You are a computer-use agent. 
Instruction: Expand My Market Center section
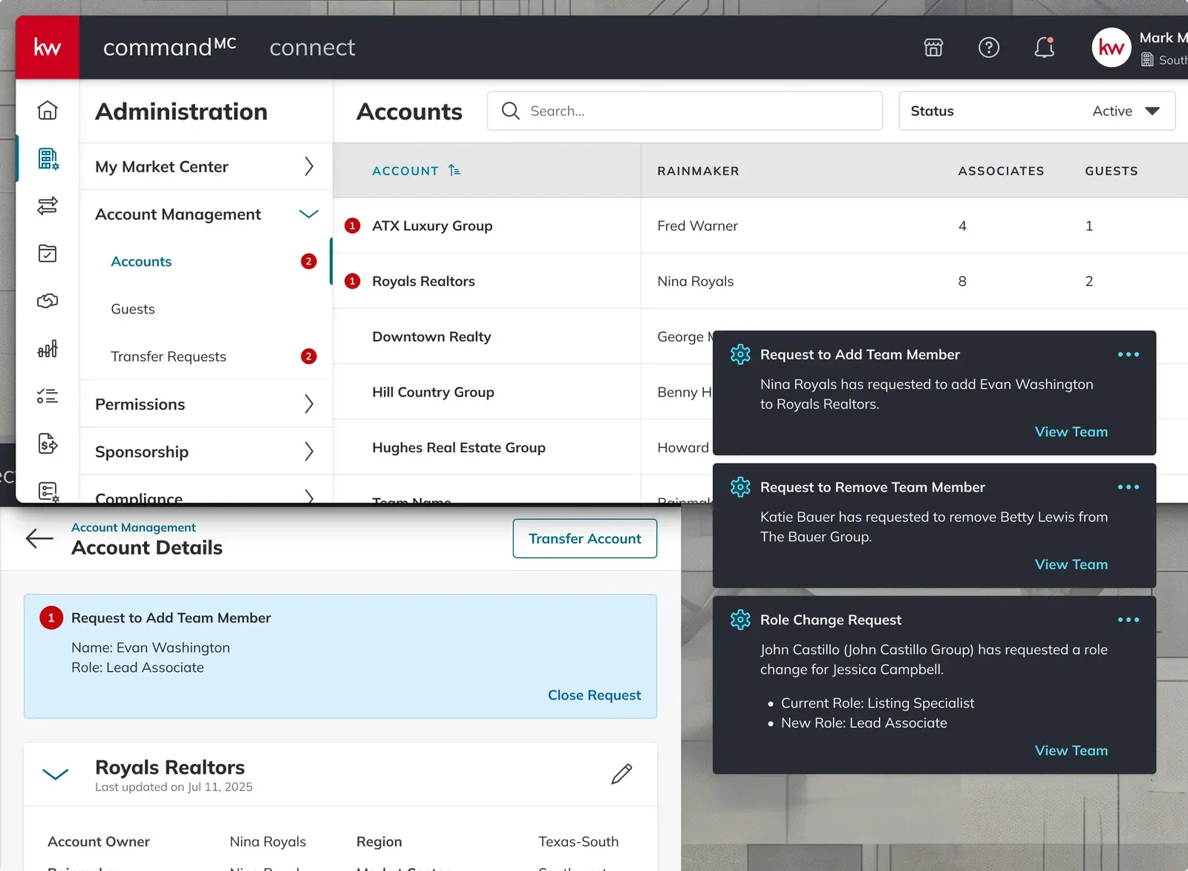(x=206, y=166)
